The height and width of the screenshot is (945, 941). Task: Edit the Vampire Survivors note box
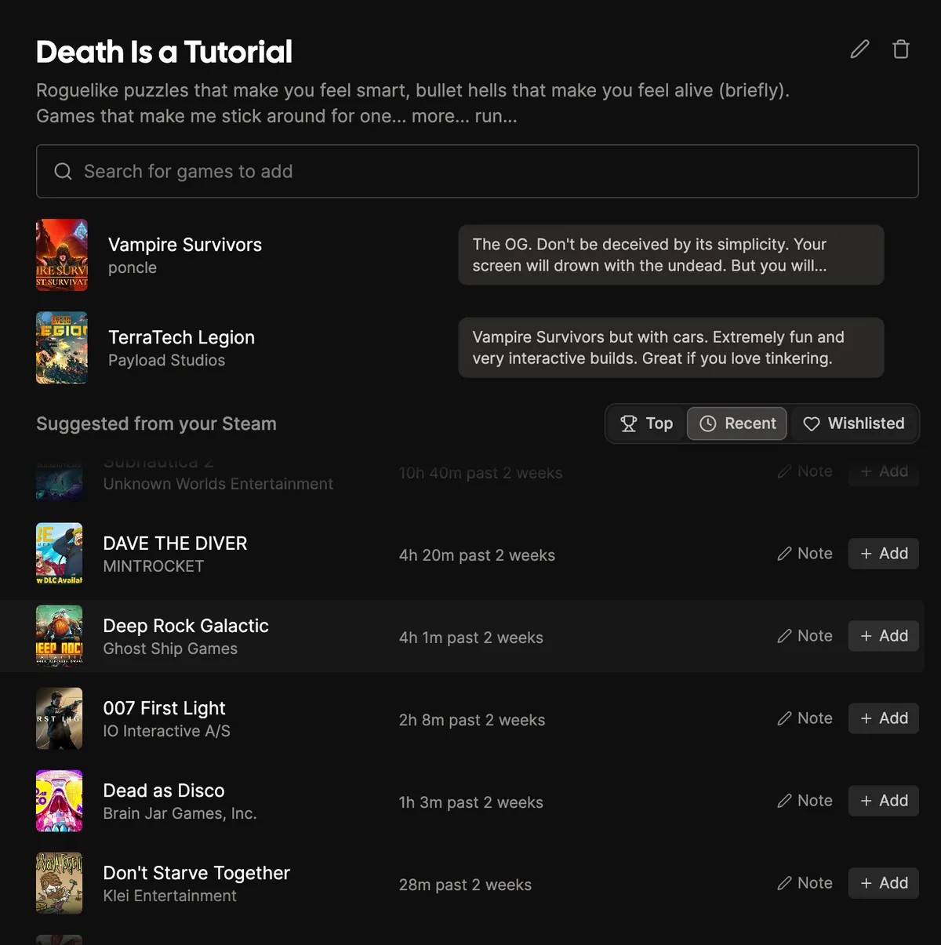click(x=671, y=255)
